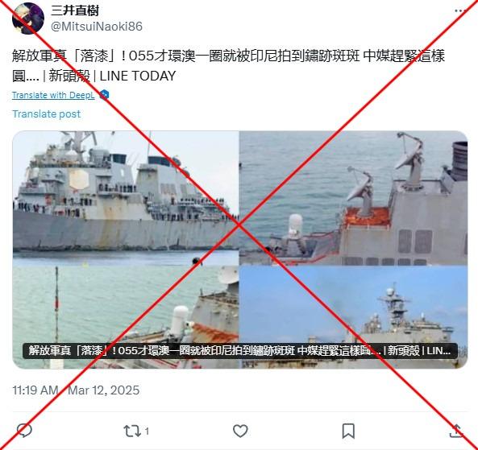Like the post with heart icon
The width and height of the screenshot is (478, 450).
point(240,431)
